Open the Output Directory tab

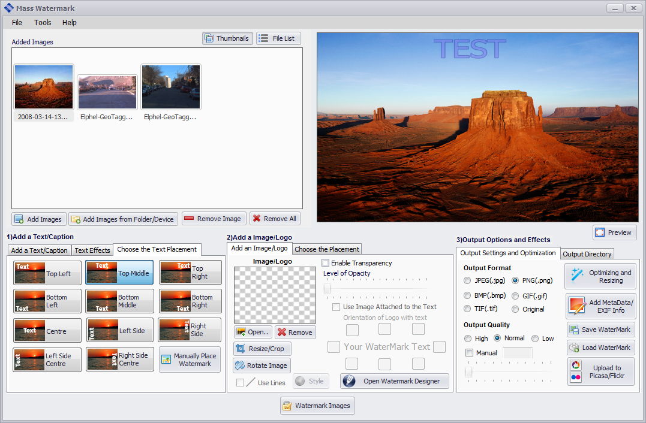click(x=587, y=254)
